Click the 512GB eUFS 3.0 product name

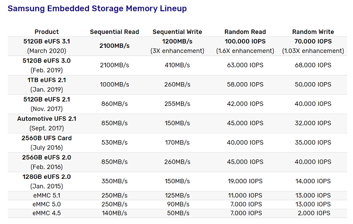click(x=47, y=60)
